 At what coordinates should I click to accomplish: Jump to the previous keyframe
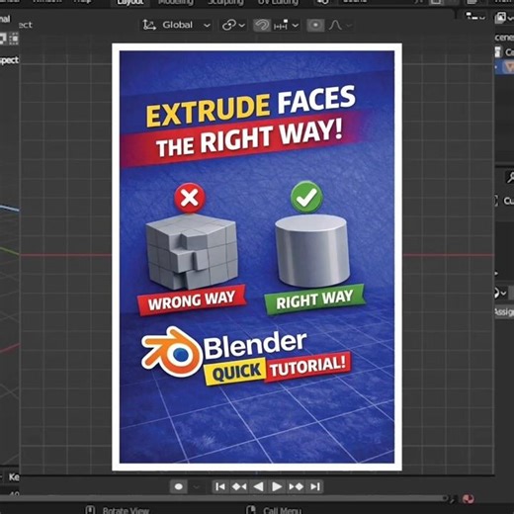pyautogui.click(x=239, y=486)
